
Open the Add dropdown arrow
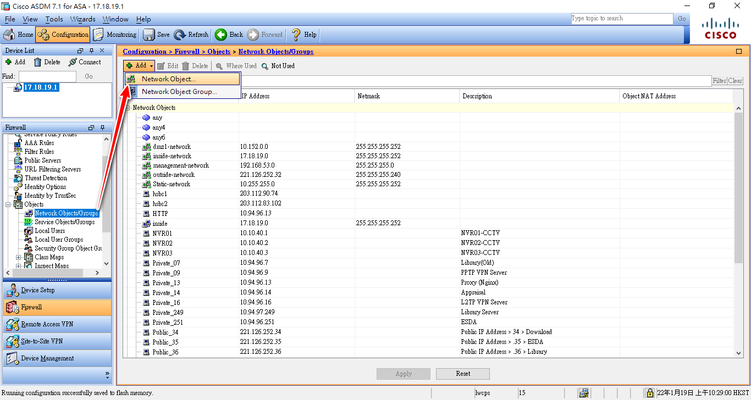pyautogui.click(x=152, y=66)
